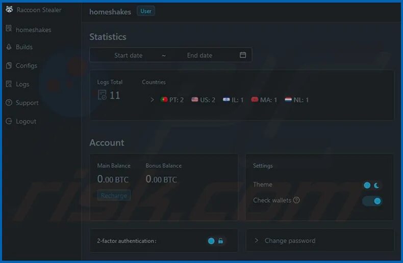Disable the Check wallets switch
The height and width of the screenshot is (263, 403).
point(372,201)
